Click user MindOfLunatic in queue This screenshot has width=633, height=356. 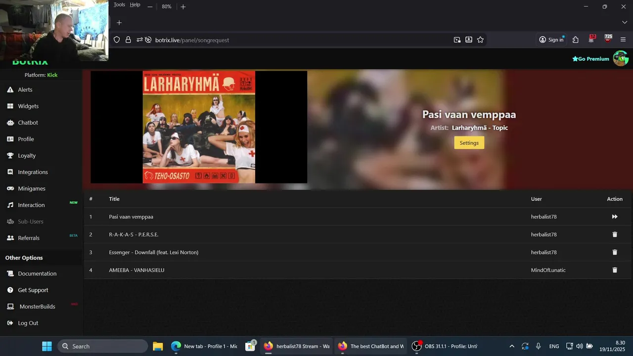(x=548, y=270)
